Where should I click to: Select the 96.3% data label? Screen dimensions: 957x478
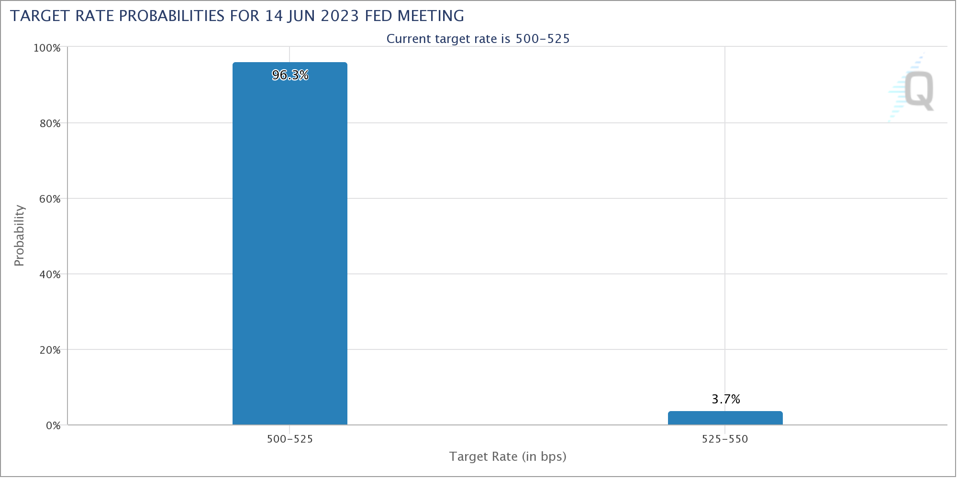click(x=290, y=75)
